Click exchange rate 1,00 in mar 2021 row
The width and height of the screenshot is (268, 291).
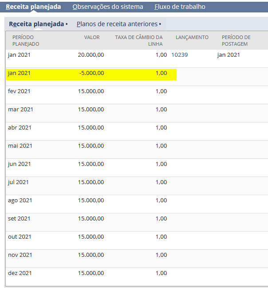(x=161, y=110)
